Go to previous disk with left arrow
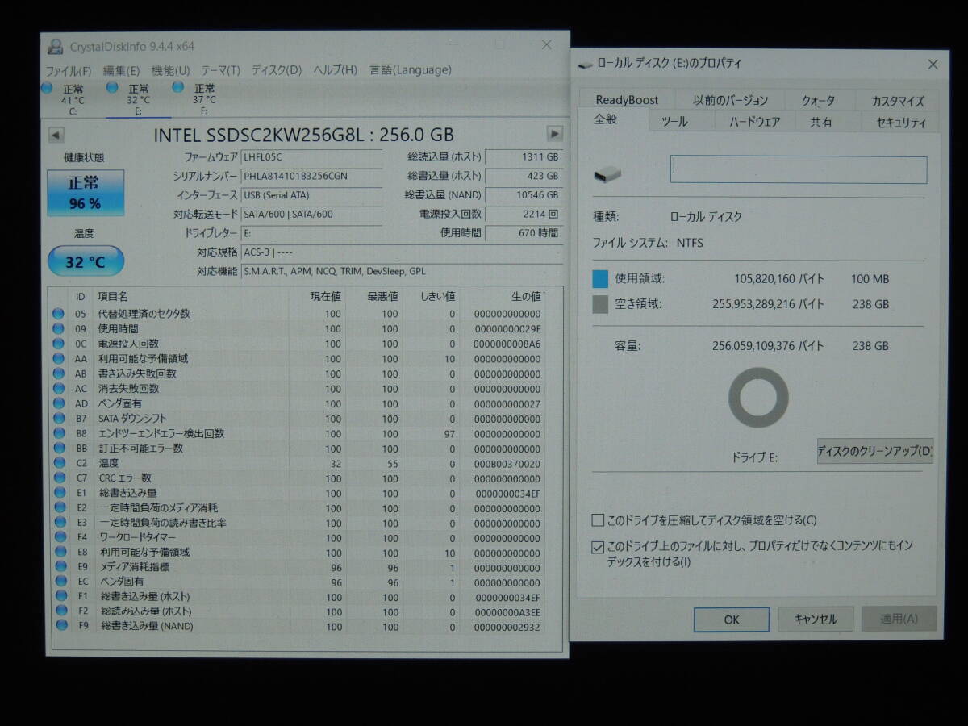 pos(56,135)
